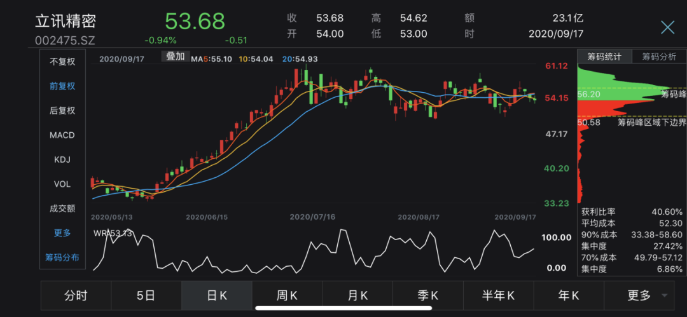This screenshot has height=317, width=687.
Task: Select the 日K period tab
Action: (217, 296)
